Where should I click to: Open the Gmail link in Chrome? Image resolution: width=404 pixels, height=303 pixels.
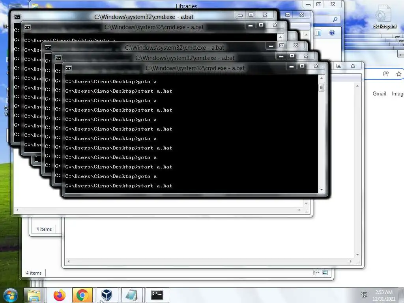[x=379, y=94]
